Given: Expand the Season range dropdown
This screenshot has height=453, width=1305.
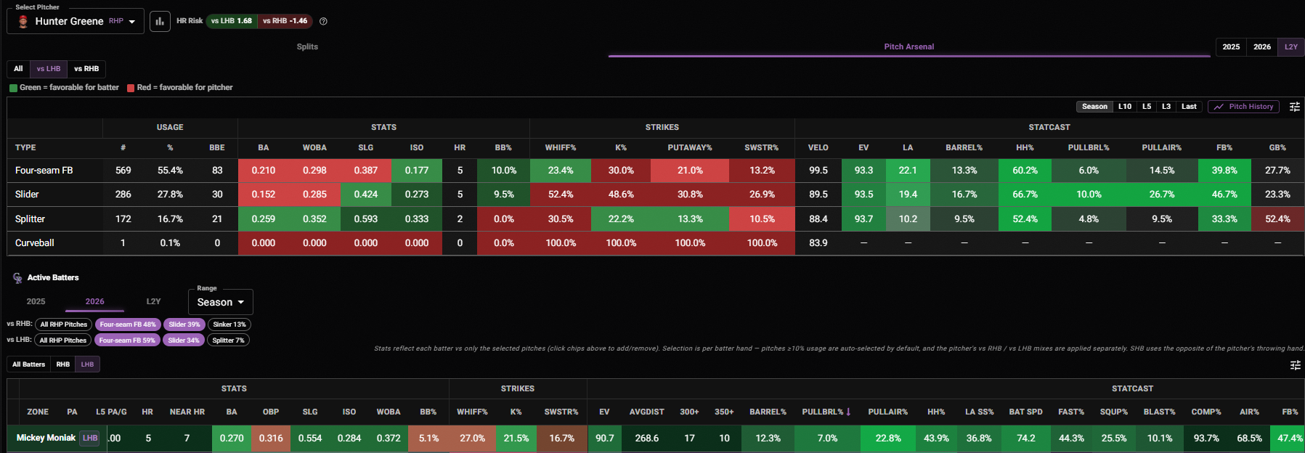Looking at the screenshot, I should [x=221, y=302].
